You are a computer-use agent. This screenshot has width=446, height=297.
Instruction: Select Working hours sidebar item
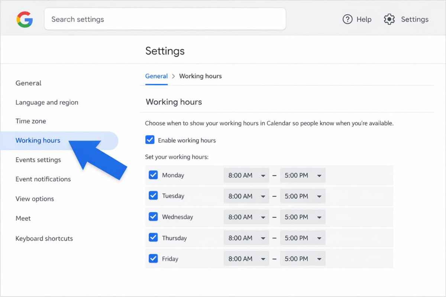[x=59, y=141]
